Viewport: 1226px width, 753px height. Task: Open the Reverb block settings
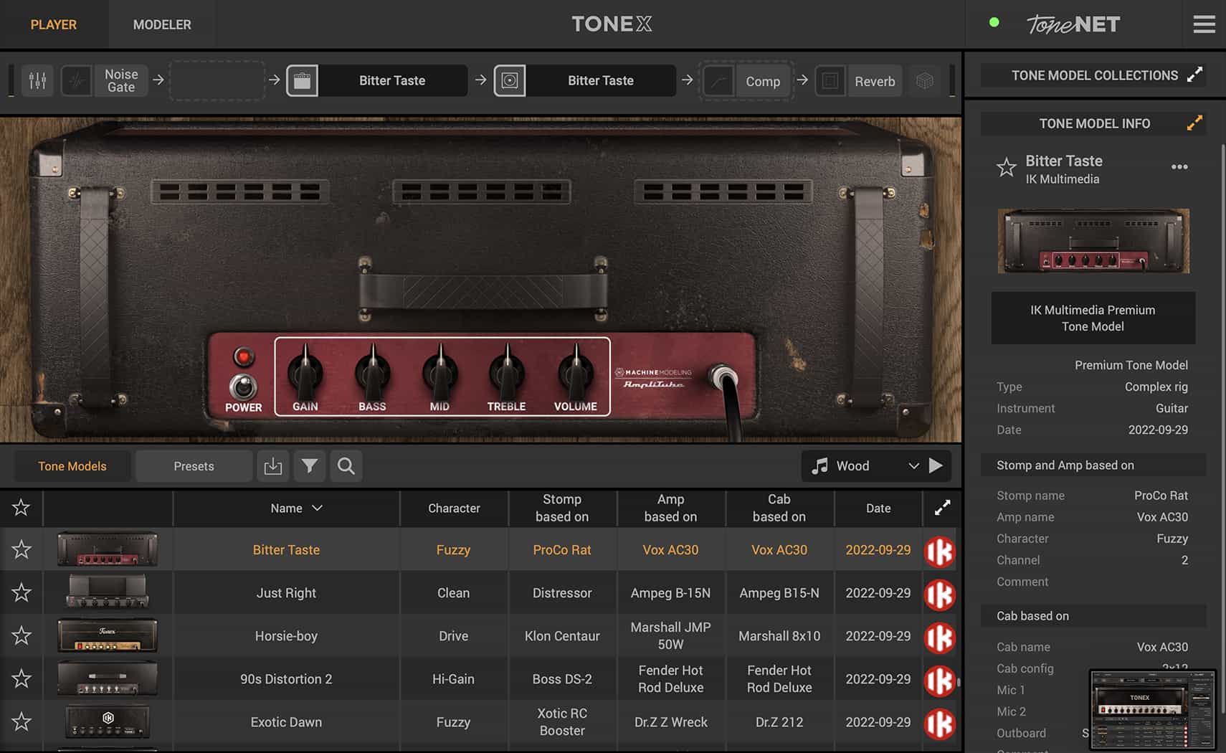[x=874, y=81]
